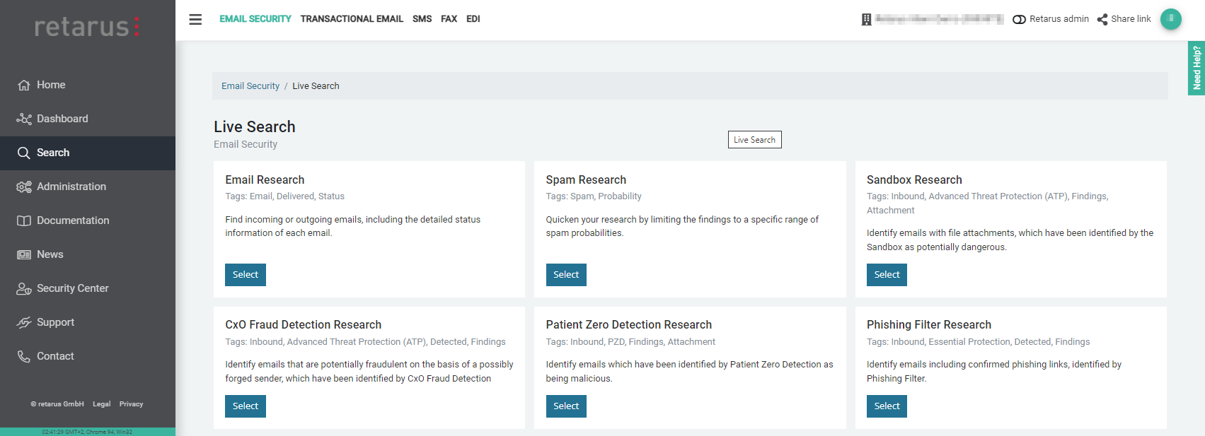Viewport: 1205px width, 436px height.
Task: Click the hamburger menu icon
Action: (x=195, y=19)
